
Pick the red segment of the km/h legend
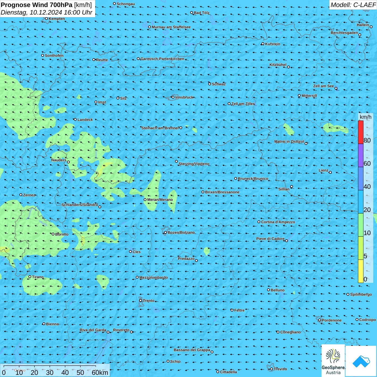pyautogui.click(x=361, y=132)
